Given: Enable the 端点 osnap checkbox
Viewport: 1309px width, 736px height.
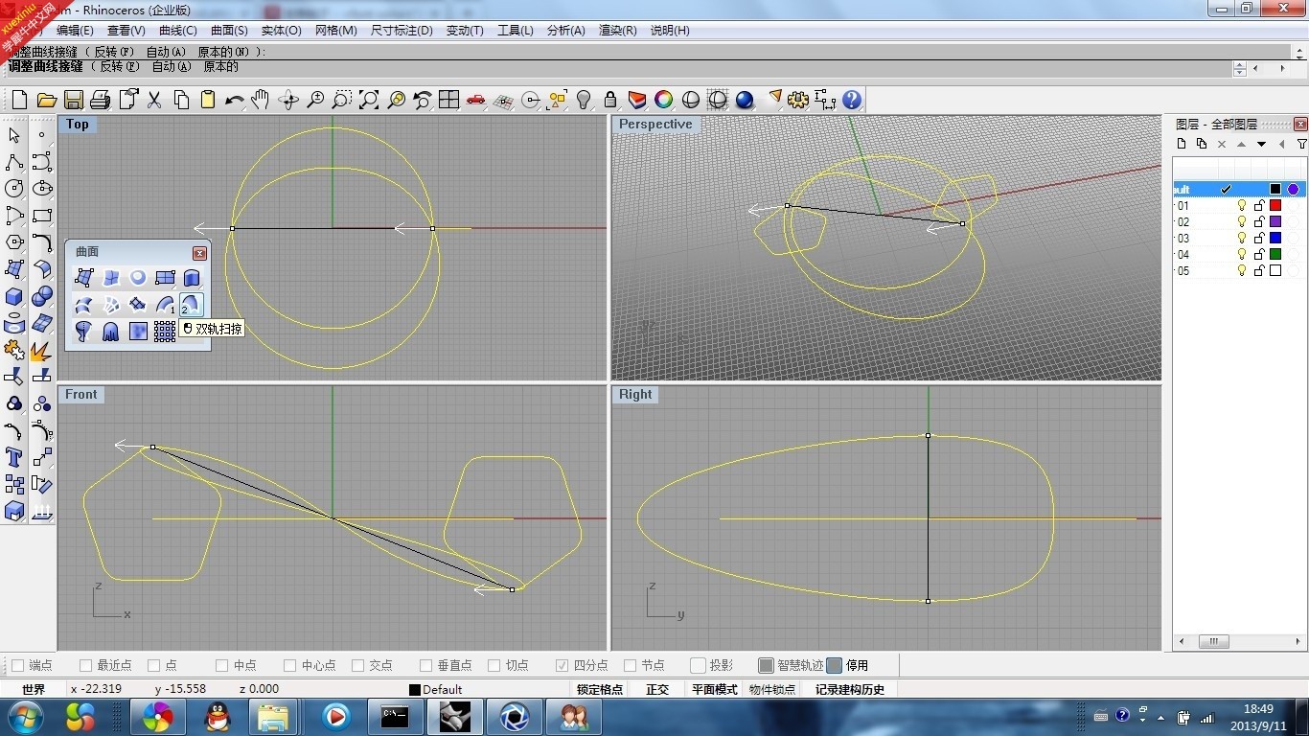Looking at the screenshot, I should (17, 665).
